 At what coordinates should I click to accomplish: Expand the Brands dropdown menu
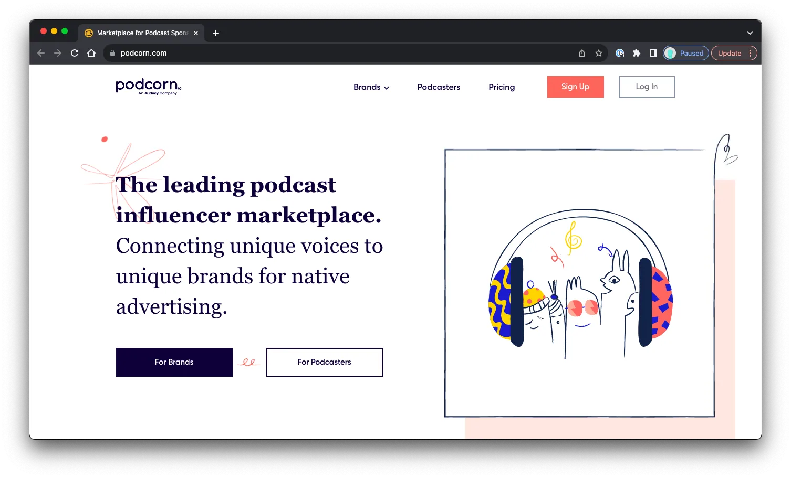(371, 87)
